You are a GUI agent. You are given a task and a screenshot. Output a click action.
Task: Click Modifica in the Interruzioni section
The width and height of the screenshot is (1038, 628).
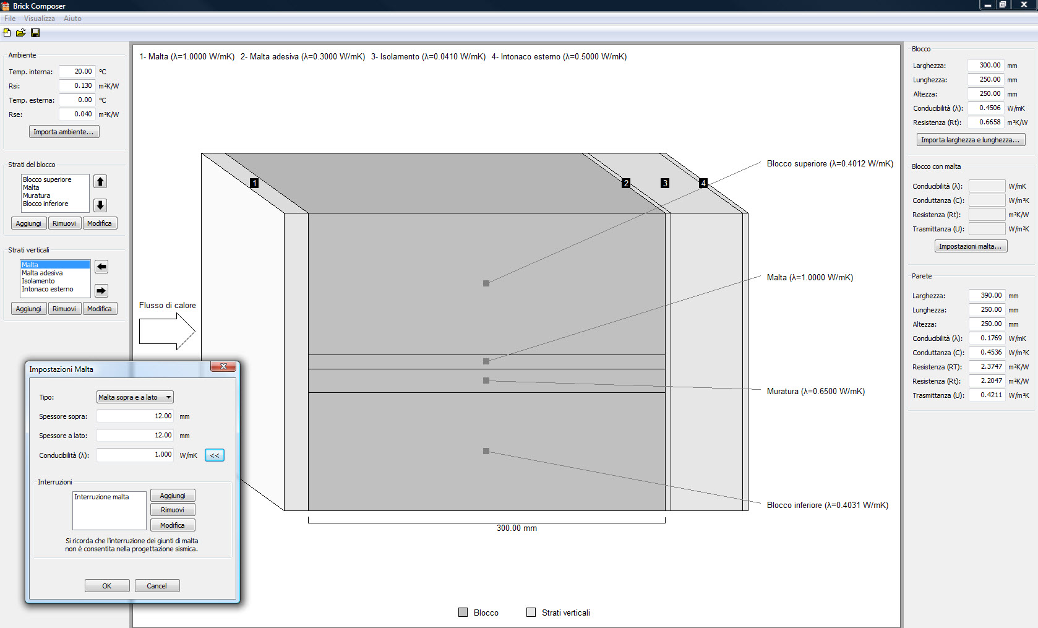[x=173, y=525]
